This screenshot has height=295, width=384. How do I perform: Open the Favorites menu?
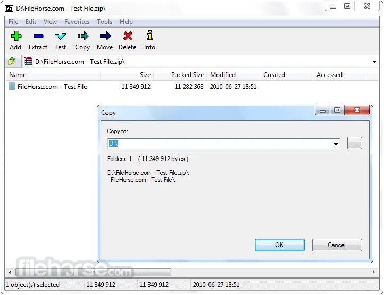point(77,22)
